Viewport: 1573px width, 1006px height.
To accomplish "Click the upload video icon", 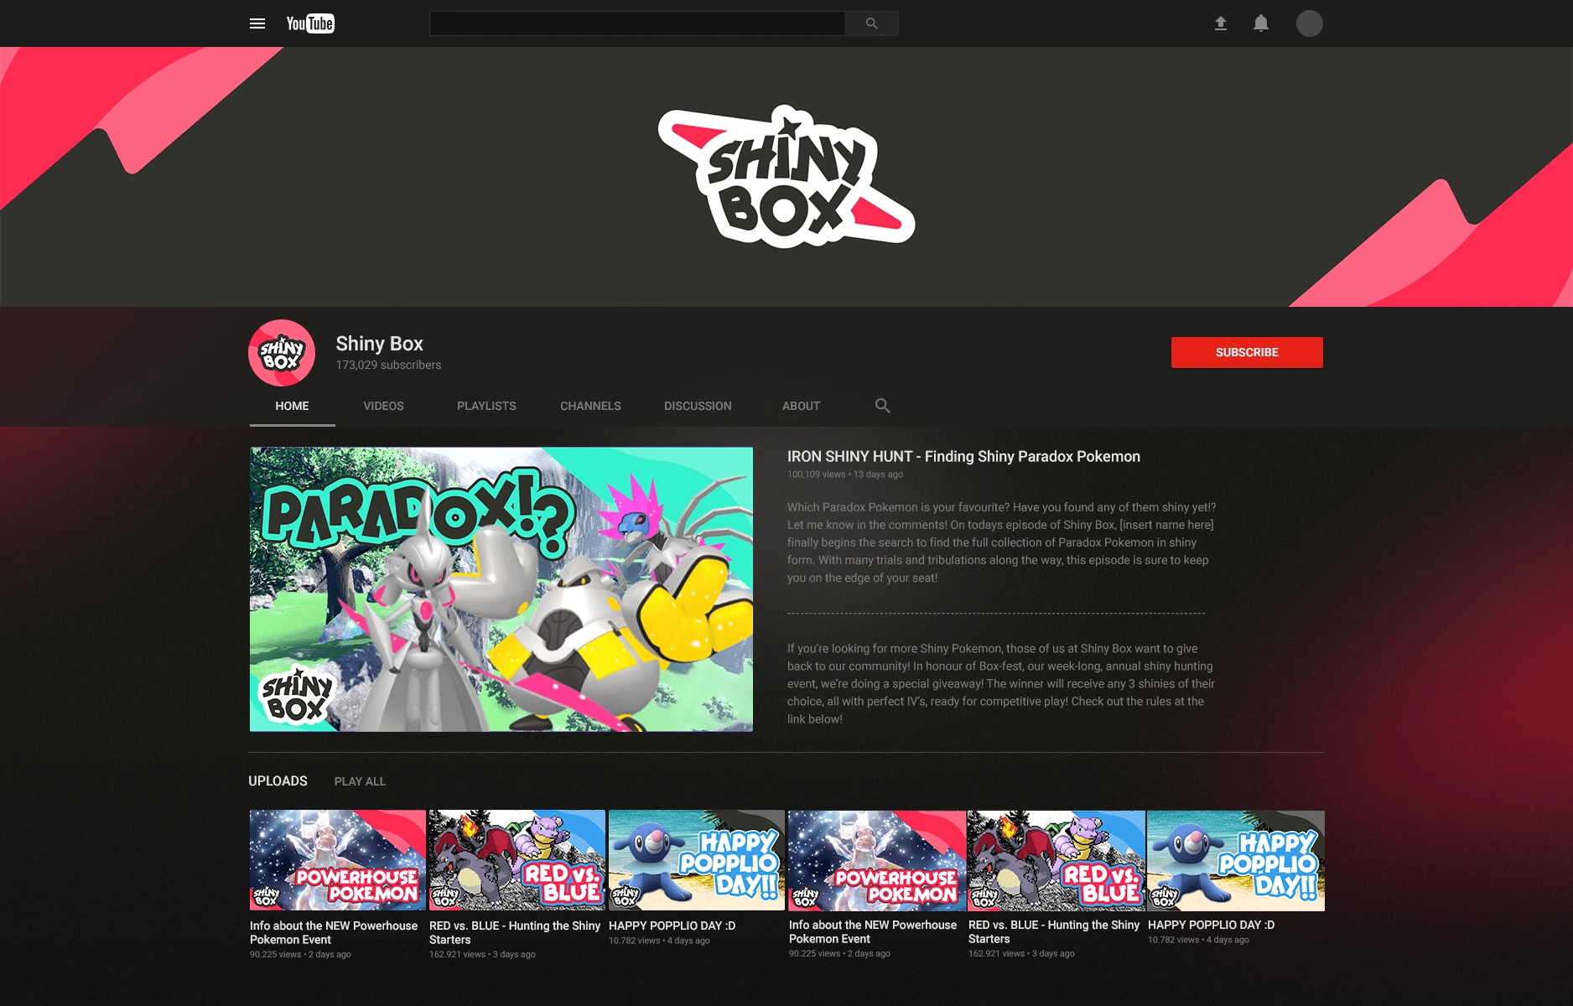I will (1221, 23).
